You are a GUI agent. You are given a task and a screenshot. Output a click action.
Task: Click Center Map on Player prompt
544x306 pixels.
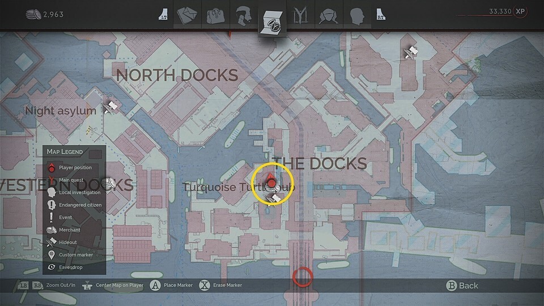(x=113, y=285)
